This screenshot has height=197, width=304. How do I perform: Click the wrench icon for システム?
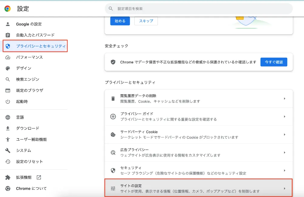pos(8,150)
